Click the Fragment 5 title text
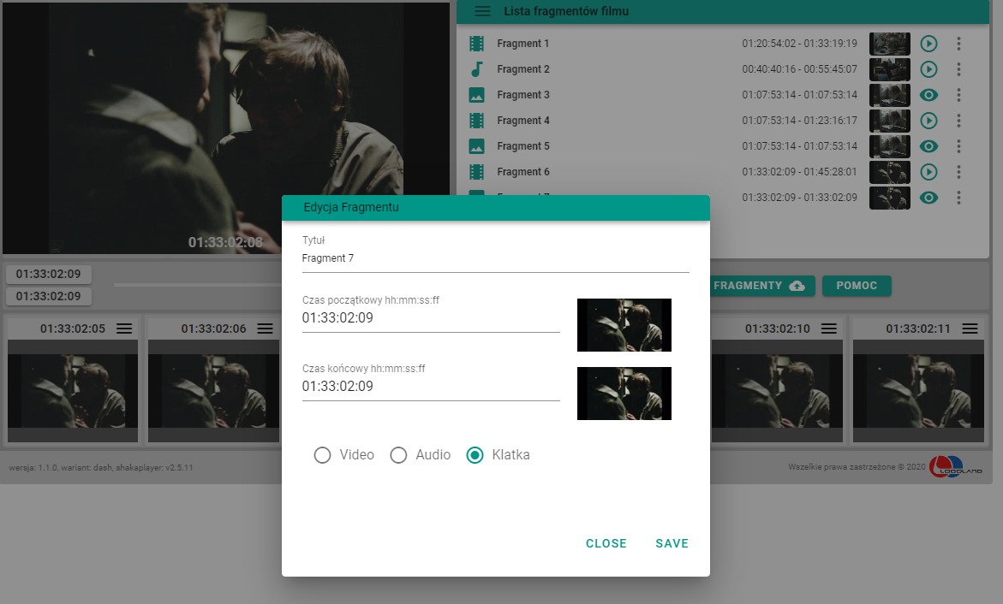Viewport: 1003px width, 604px height. [523, 146]
